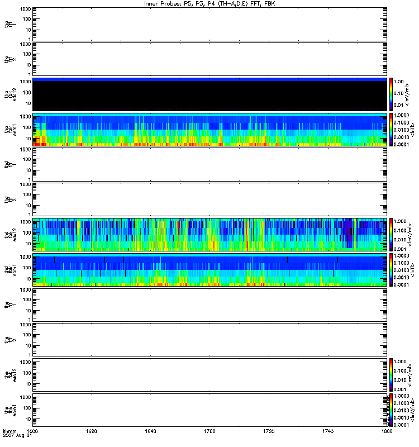The image size is (419, 447).
Task: Click the <|nT|> unit label beside tha fbk scm1
Action: 412,130
